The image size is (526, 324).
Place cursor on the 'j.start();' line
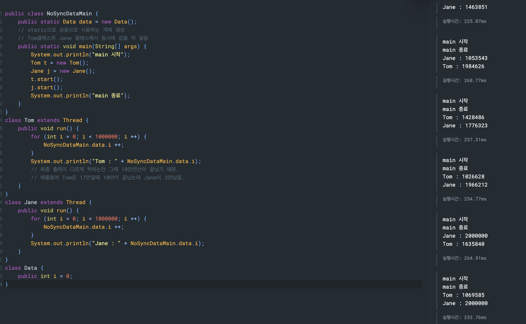click(47, 88)
